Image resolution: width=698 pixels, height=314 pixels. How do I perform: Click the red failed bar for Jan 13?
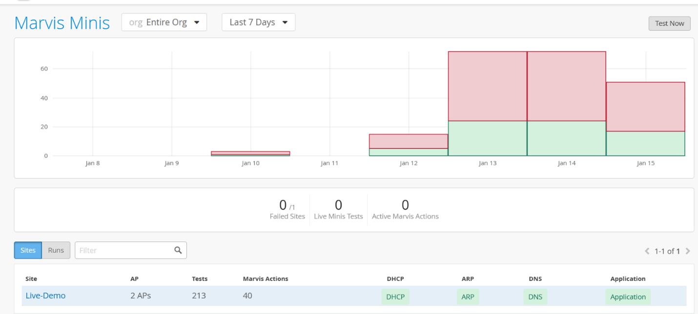tap(488, 86)
